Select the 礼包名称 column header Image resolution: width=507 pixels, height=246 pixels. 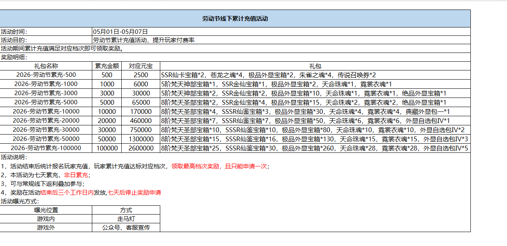coord(46,66)
